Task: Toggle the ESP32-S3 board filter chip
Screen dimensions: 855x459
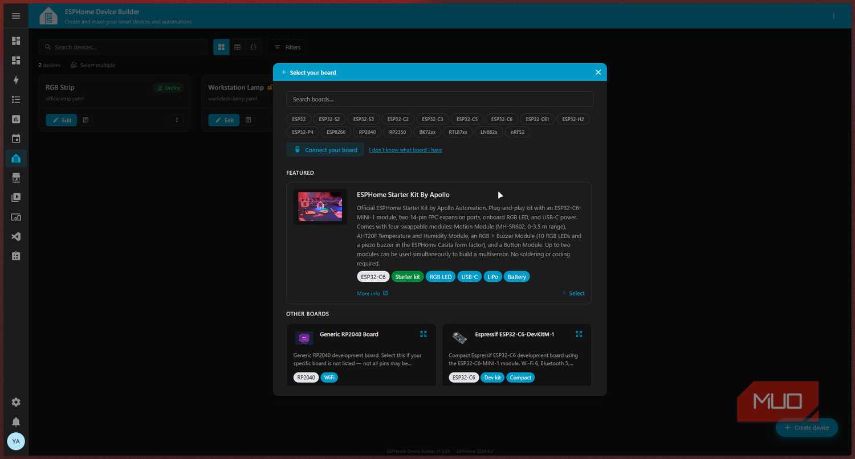Action: pos(363,119)
